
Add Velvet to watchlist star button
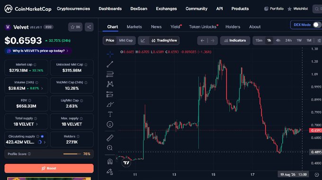pos(75,27)
